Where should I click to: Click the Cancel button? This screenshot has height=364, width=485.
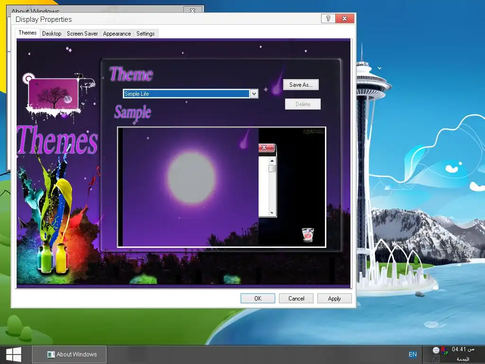[296, 299]
